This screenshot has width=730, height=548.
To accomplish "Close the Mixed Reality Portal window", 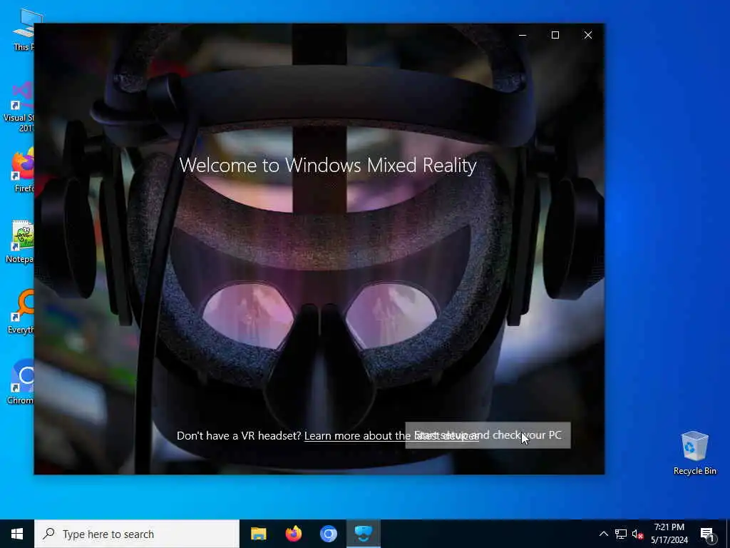I will pyautogui.click(x=588, y=35).
